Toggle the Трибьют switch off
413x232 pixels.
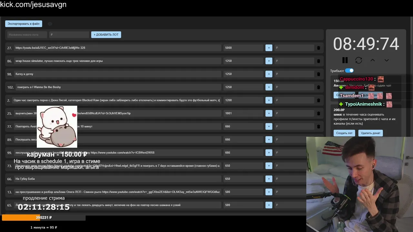349,71
